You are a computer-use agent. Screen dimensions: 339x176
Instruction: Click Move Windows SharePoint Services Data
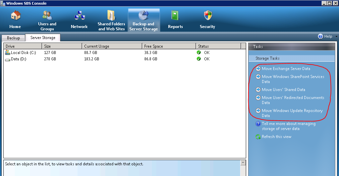293,77
